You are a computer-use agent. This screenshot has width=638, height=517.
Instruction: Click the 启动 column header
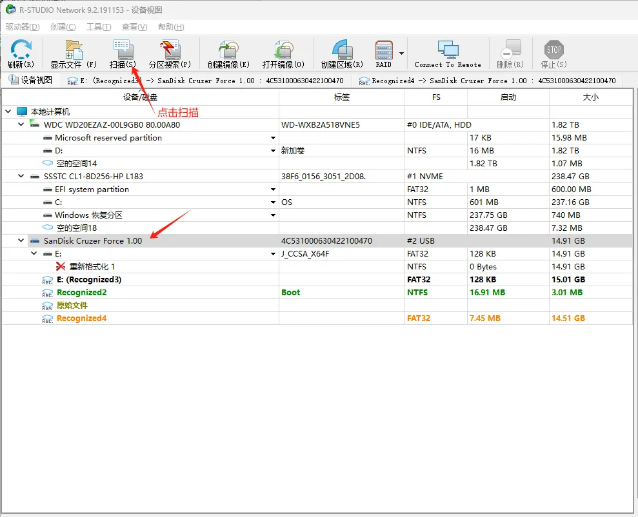tap(508, 97)
